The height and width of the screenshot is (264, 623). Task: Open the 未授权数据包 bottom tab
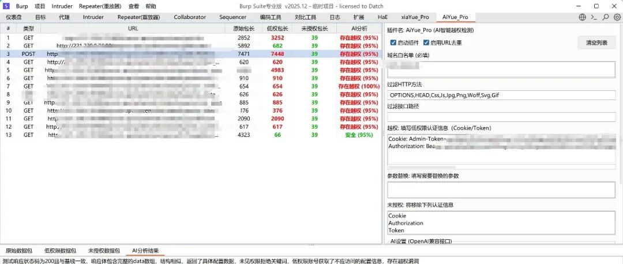click(104, 251)
